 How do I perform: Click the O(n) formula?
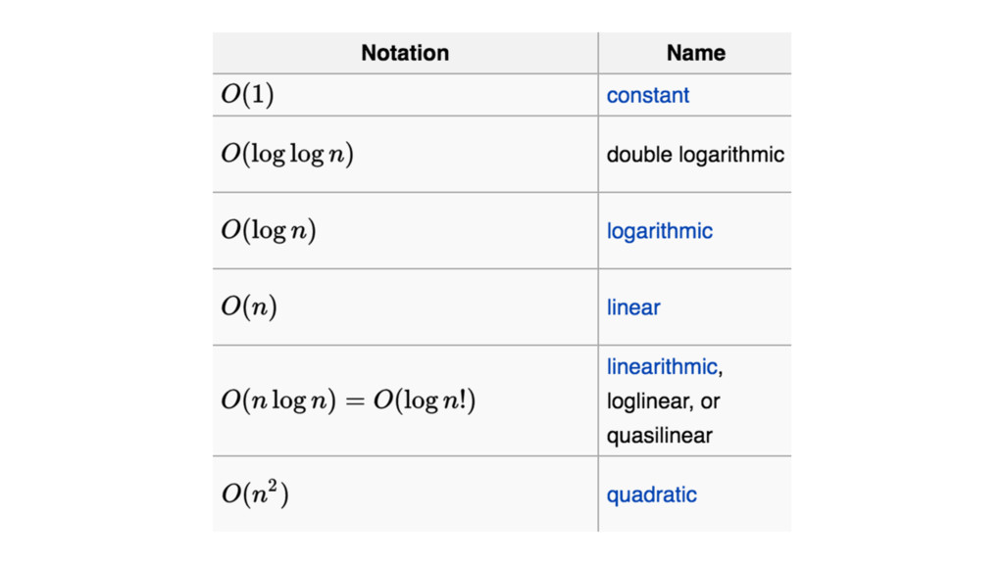point(249,307)
